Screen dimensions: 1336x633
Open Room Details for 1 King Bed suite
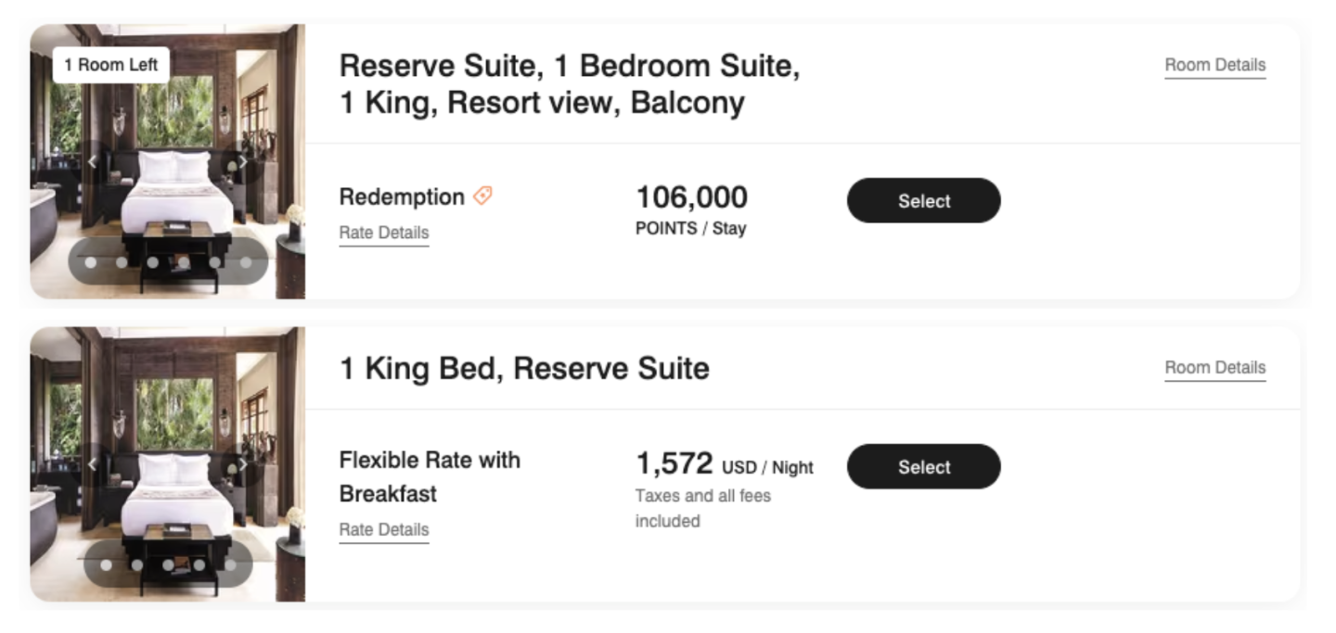coord(1214,368)
